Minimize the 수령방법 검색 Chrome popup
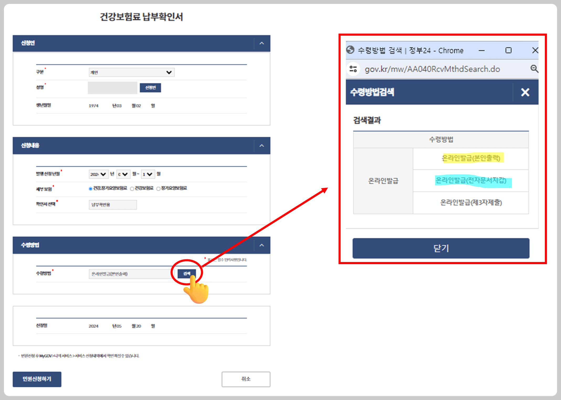The image size is (561, 400). pyautogui.click(x=481, y=50)
